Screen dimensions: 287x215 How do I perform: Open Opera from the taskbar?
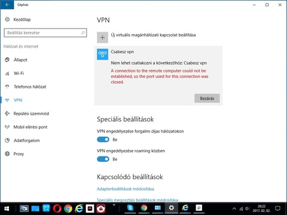pos(57,208)
